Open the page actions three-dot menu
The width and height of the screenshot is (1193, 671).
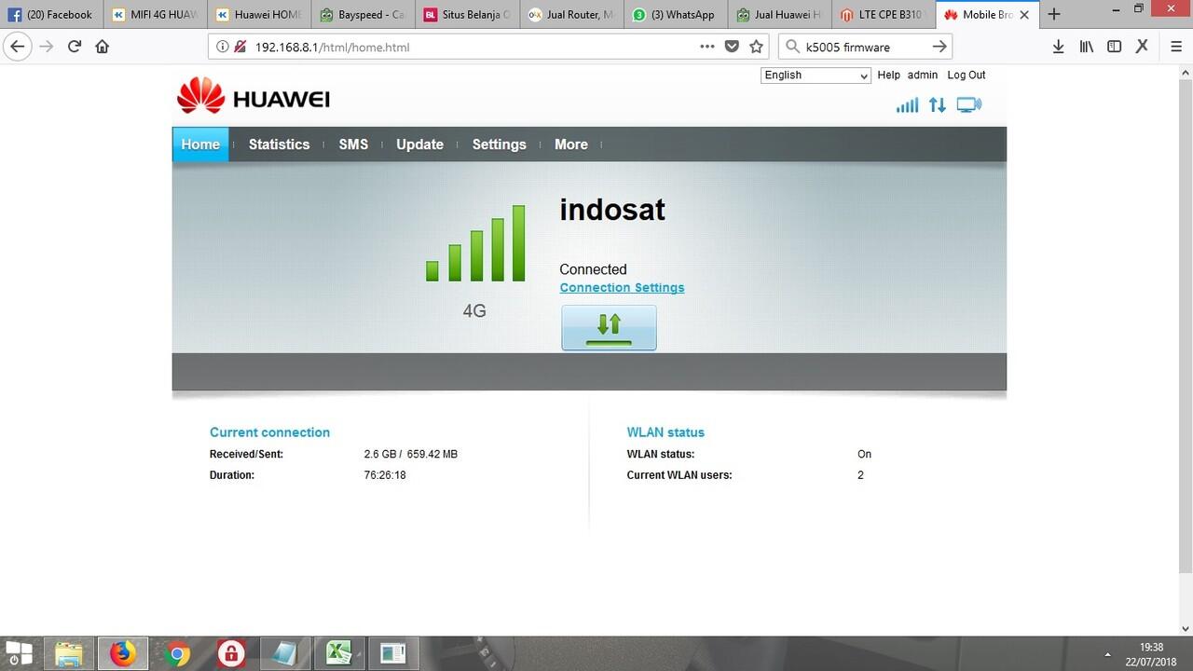pos(707,47)
